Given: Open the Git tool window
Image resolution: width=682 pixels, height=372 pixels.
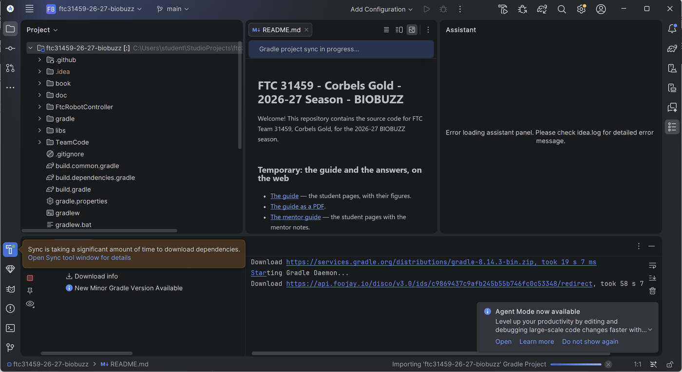Looking at the screenshot, I should [10, 347].
